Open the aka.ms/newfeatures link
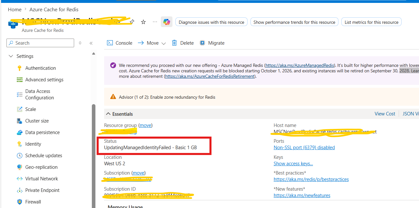This screenshot has height=208, width=419. pos(302,195)
